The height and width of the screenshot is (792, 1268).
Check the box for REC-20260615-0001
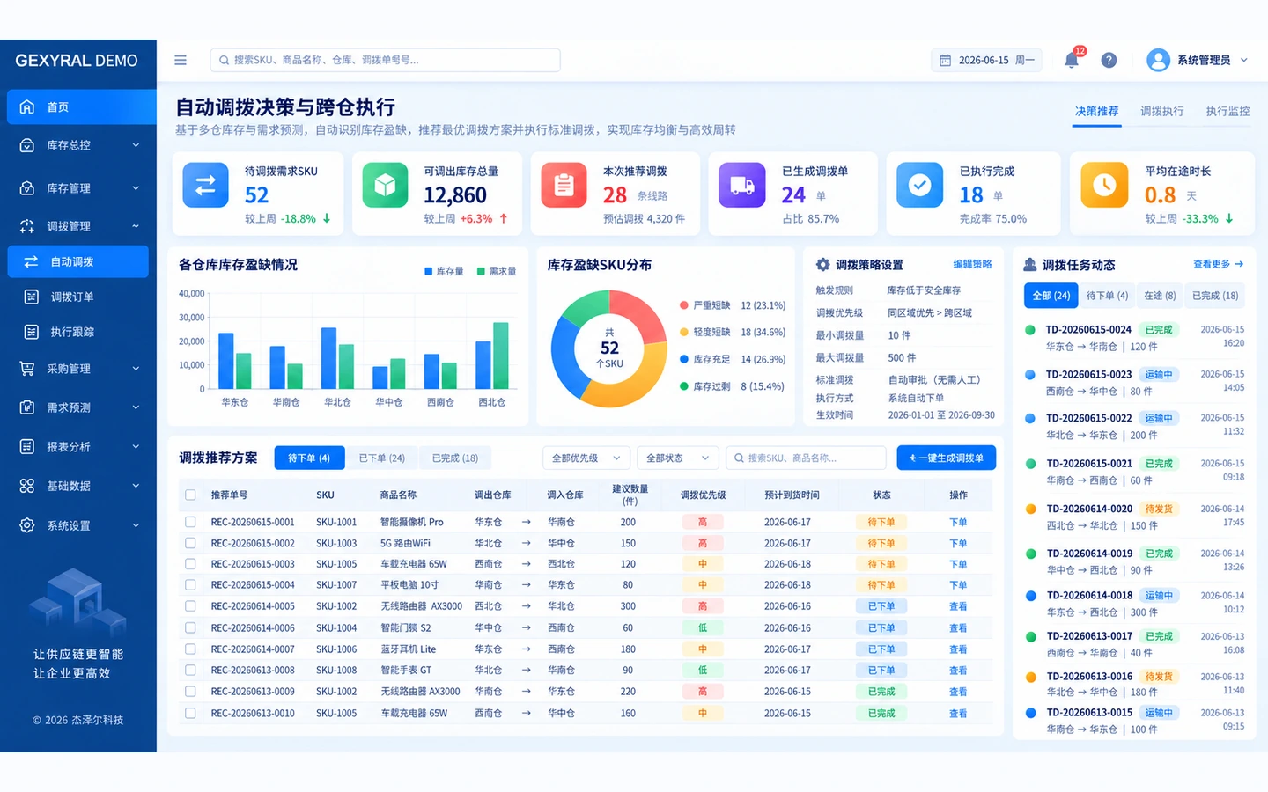point(190,522)
